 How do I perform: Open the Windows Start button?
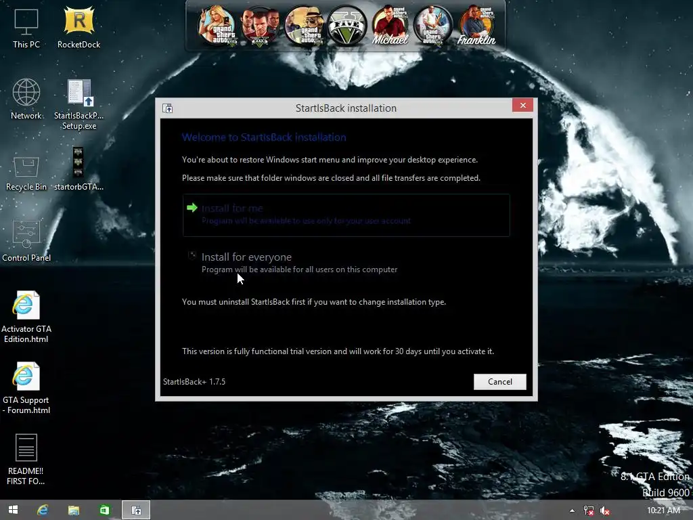tap(14, 510)
